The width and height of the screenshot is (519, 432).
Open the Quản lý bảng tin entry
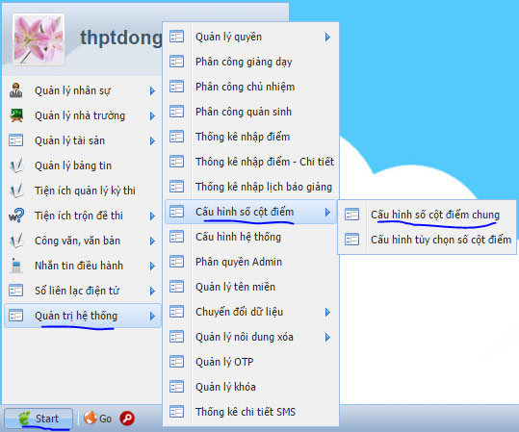(x=83, y=165)
